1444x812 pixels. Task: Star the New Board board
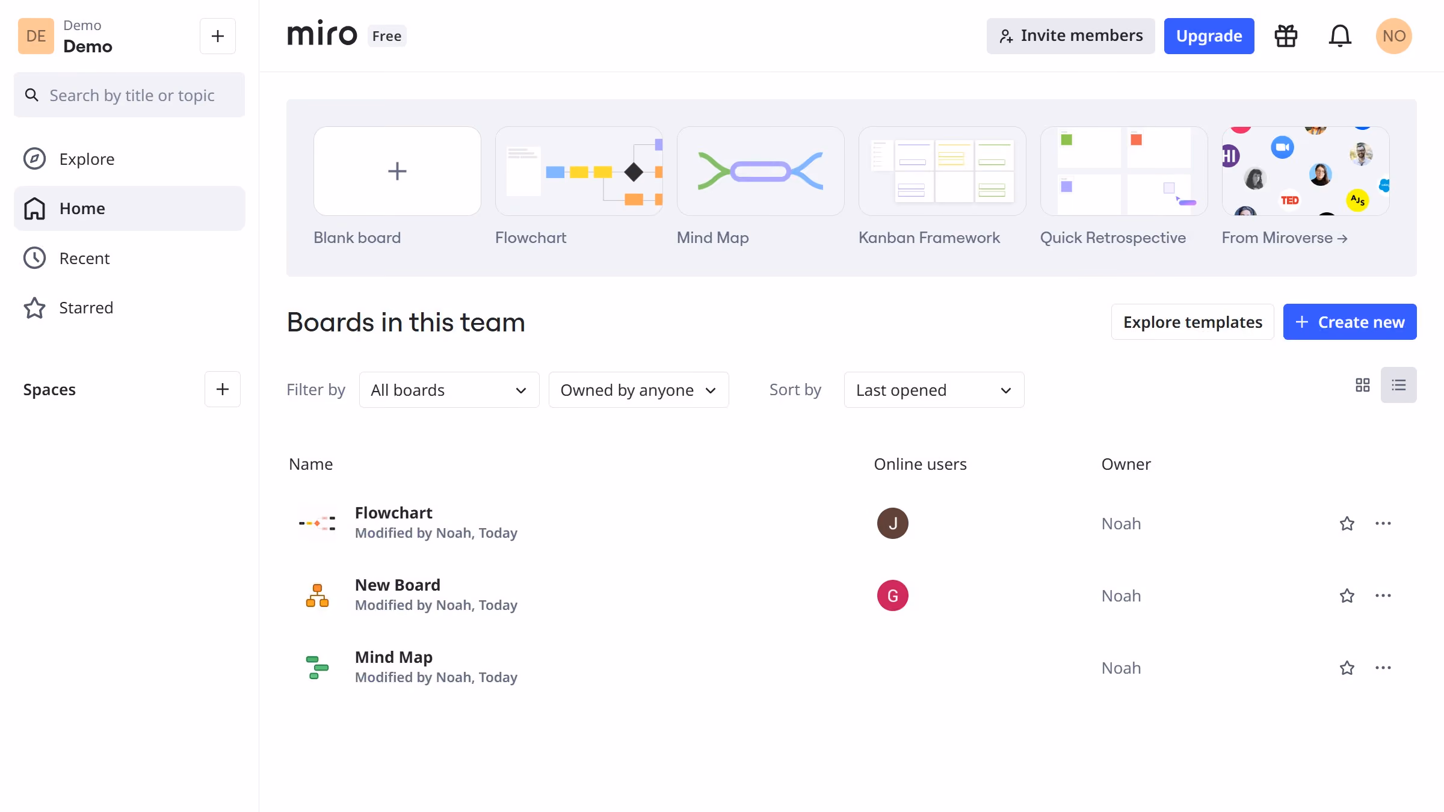(x=1347, y=595)
